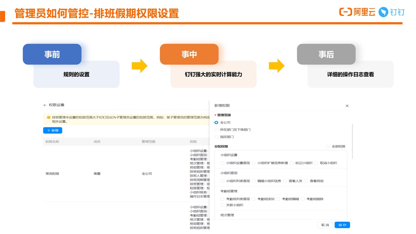The width and height of the screenshot is (416, 234).
Task: Enable 小组织设置查询 checkbox
Action: click(222, 163)
